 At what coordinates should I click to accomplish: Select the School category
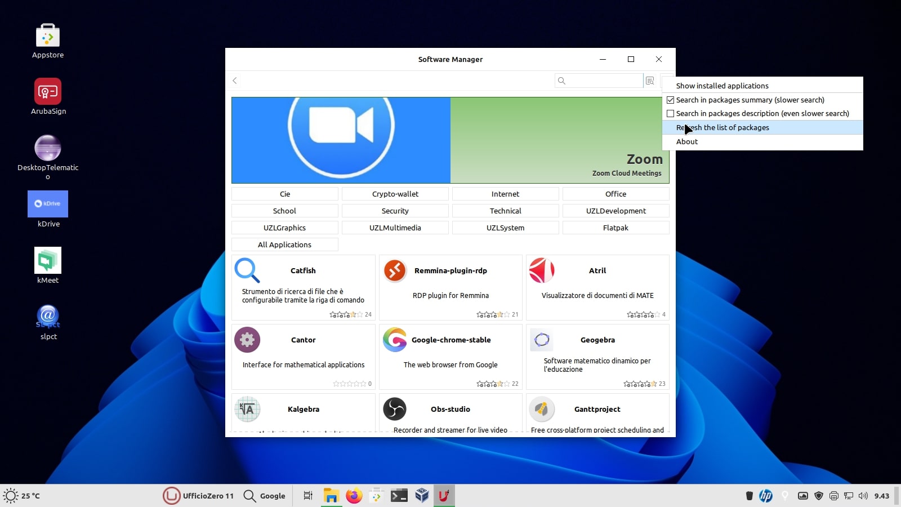click(x=285, y=211)
